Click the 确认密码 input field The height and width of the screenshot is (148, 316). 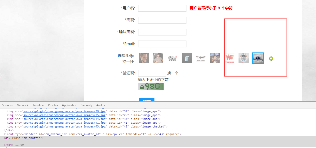click(162, 32)
